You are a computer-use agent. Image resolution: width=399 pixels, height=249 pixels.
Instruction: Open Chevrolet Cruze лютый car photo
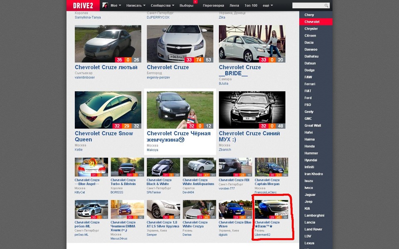click(108, 44)
